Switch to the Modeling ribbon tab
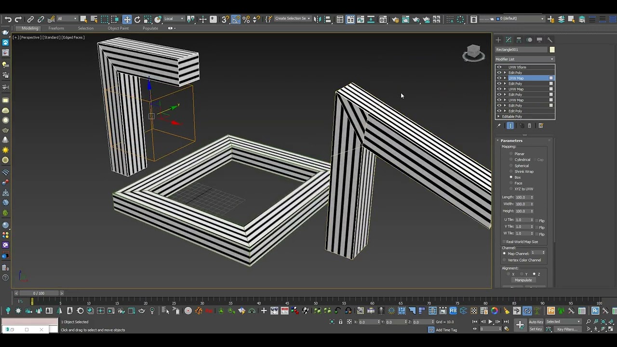This screenshot has height=347, width=617. click(30, 28)
